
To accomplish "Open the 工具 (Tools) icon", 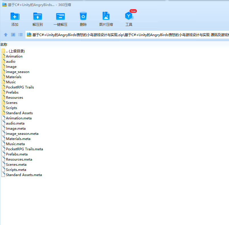I will [129, 16].
